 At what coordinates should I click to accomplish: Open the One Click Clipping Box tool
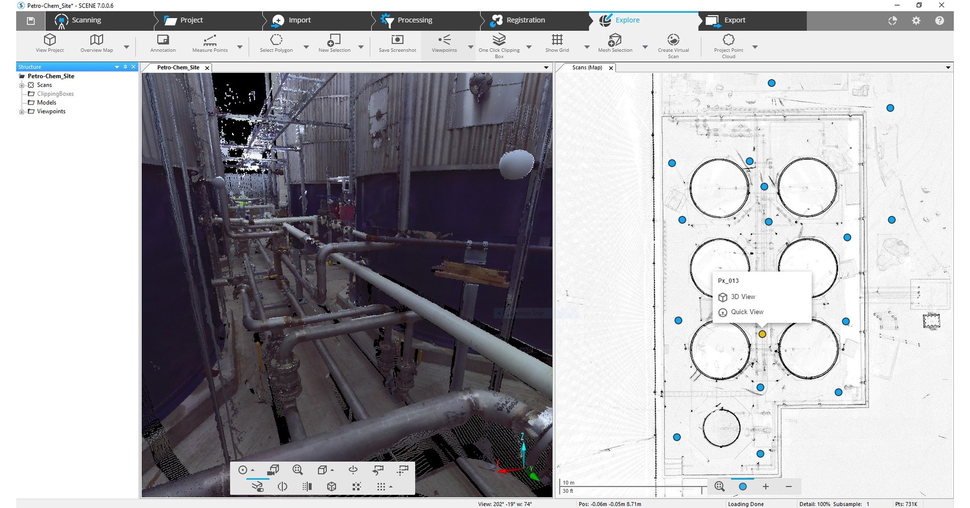coord(499,44)
